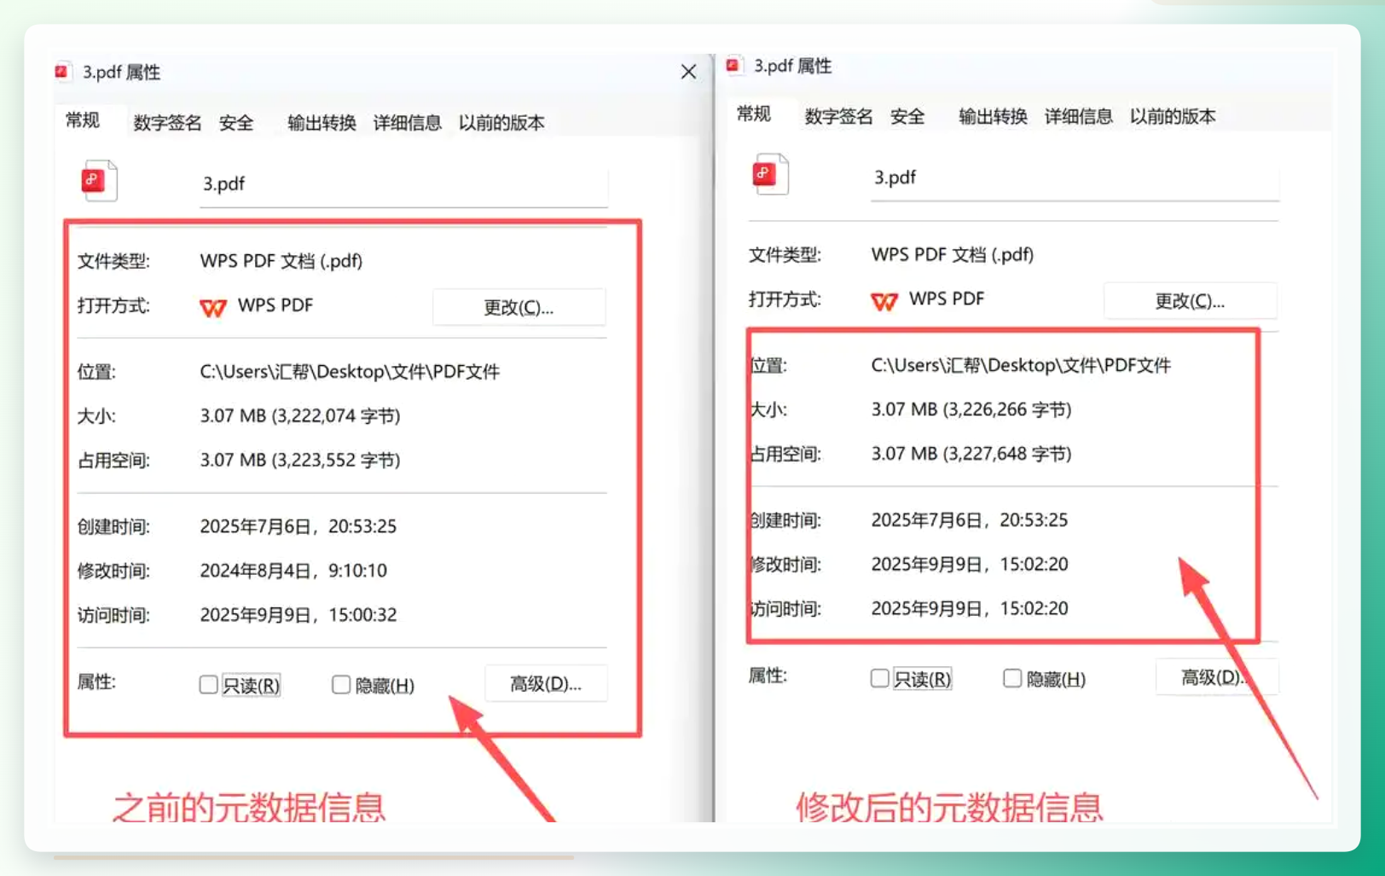Image resolution: width=1385 pixels, height=876 pixels.
Task: Click the WPS PDF logo in left dialog
Action: pyautogui.click(x=213, y=307)
